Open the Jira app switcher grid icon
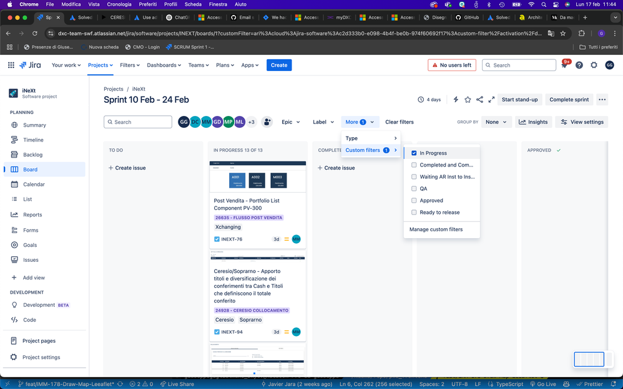This screenshot has width=623, height=389. 11,65
